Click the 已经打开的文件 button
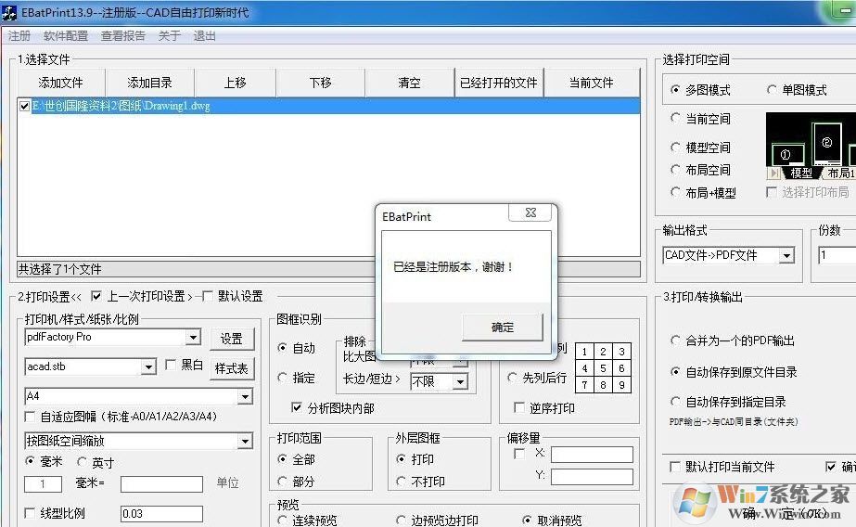 point(498,83)
